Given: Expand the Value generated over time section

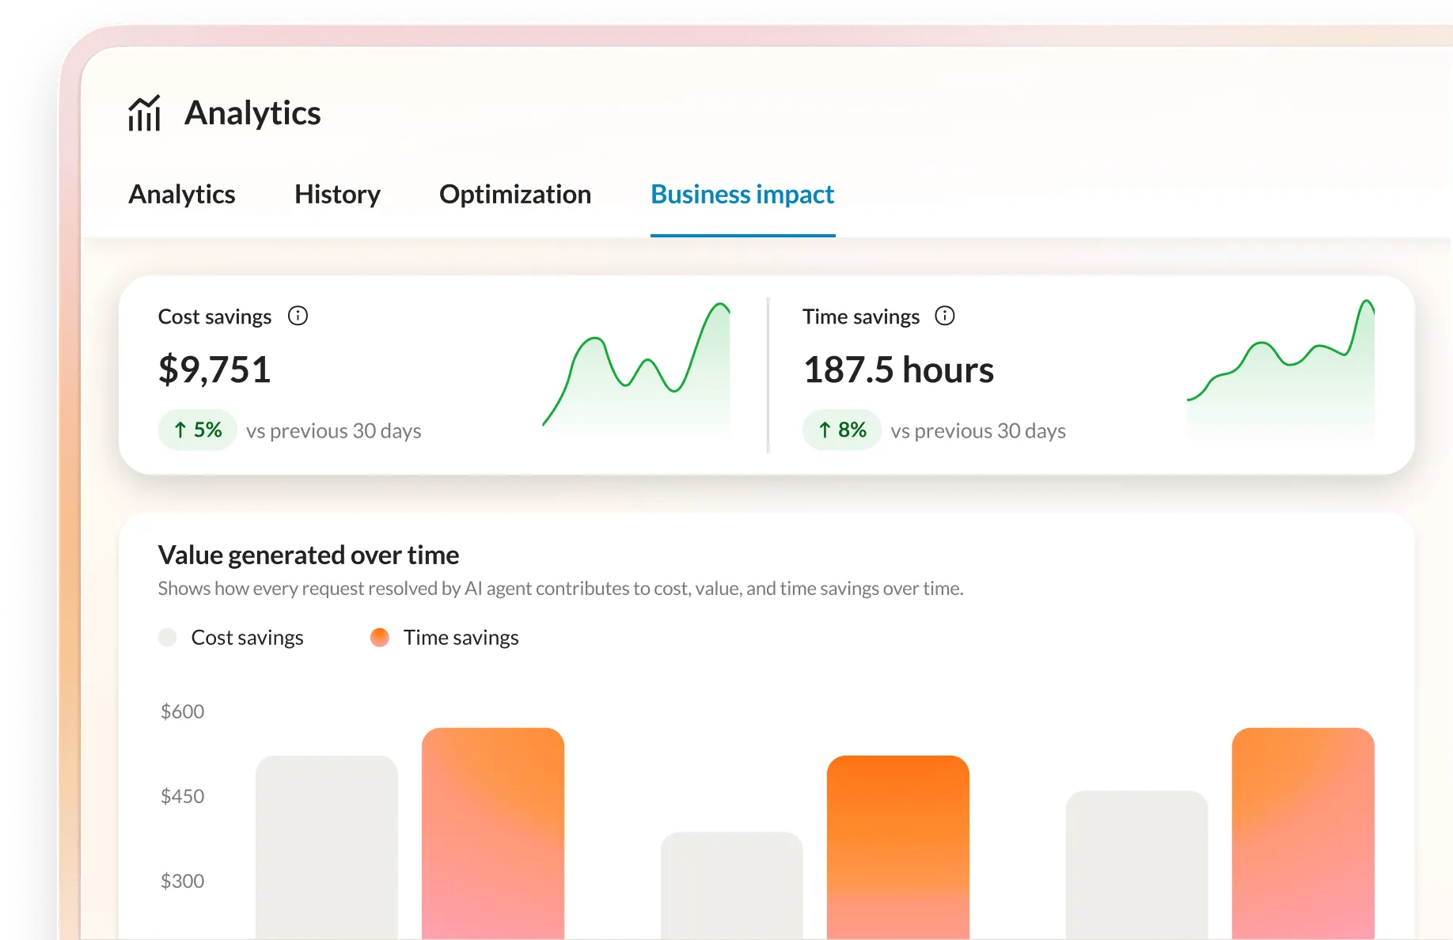Looking at the screenshot, I should 309,555.
